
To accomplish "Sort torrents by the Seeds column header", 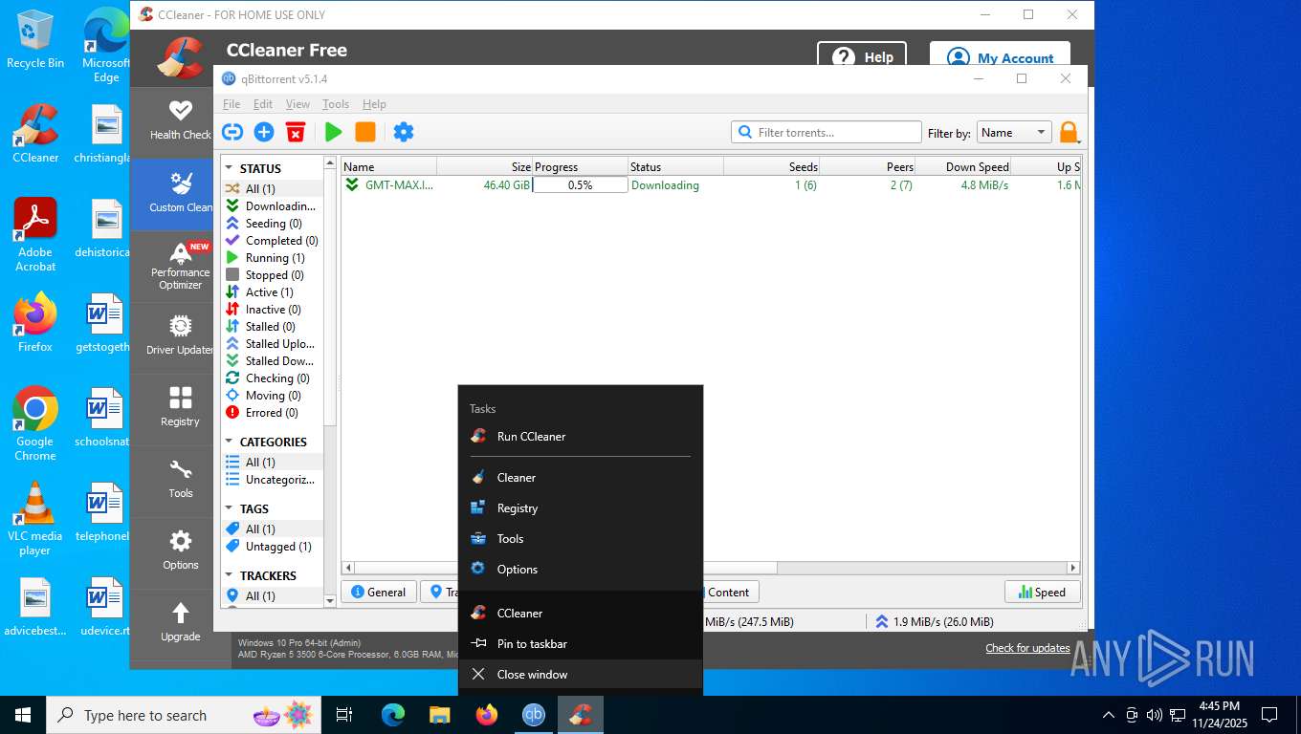I will point(772,166).
